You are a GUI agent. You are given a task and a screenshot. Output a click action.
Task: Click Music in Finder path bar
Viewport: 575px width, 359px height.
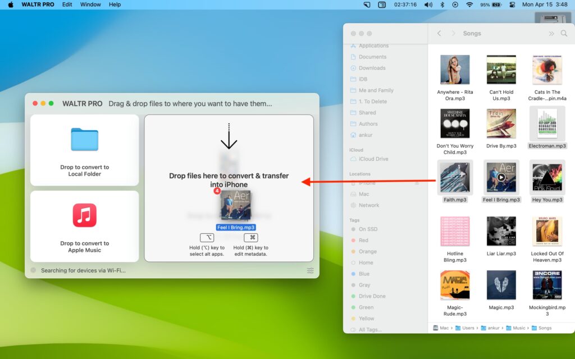[x=515, y=328]
